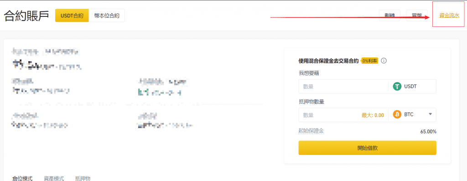
Task: Click the USDT Tether coin icon
Action: pyautogui.click(x=397, y=87)
